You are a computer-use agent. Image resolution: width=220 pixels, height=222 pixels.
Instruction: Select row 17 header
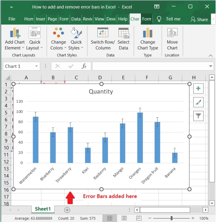pos(6,197)
